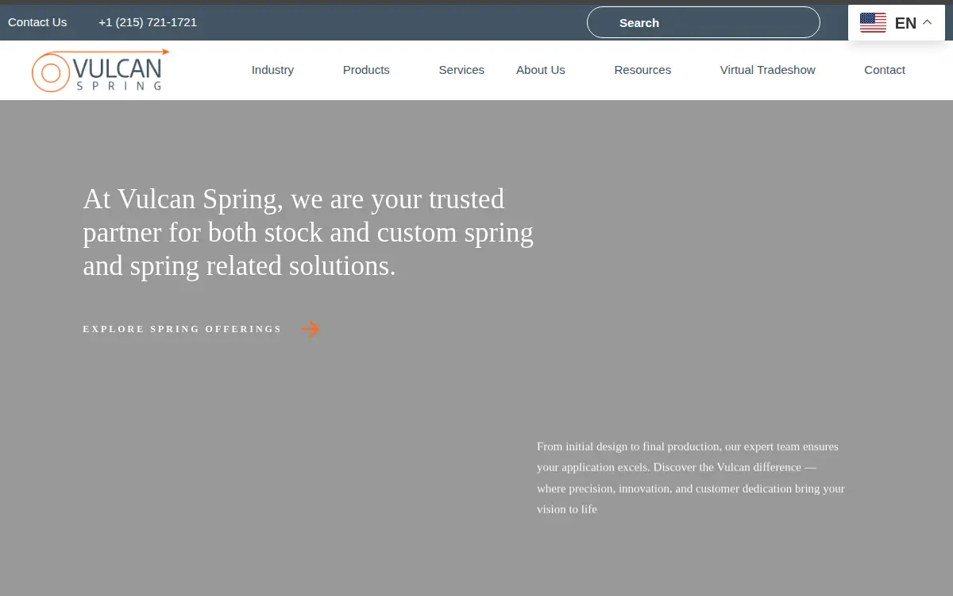Open the Resources menu

tap(642, 70)
